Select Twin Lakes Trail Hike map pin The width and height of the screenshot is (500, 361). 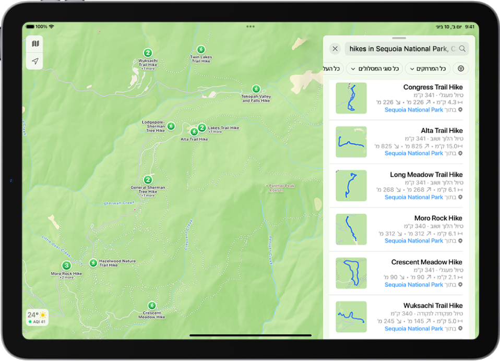point(201,49)
